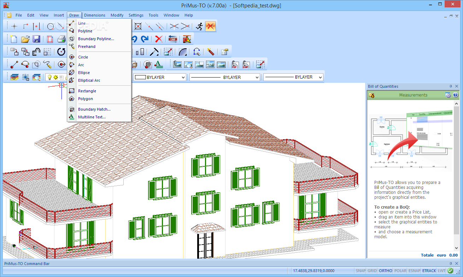The height and width of the screenshot is (277, 463).
Task: Click the BoQ illustration thumbnail
Action: 410,140
